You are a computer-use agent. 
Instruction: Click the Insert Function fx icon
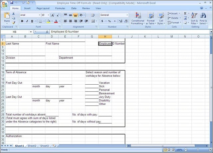[47, 32]
